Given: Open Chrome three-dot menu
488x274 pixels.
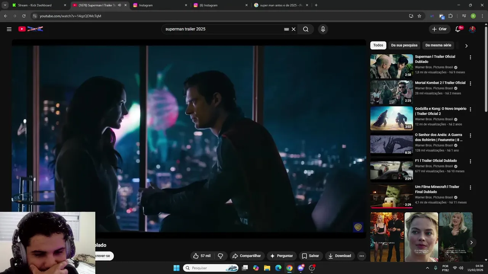Looking at the screenshot, I should coord(482,16).
